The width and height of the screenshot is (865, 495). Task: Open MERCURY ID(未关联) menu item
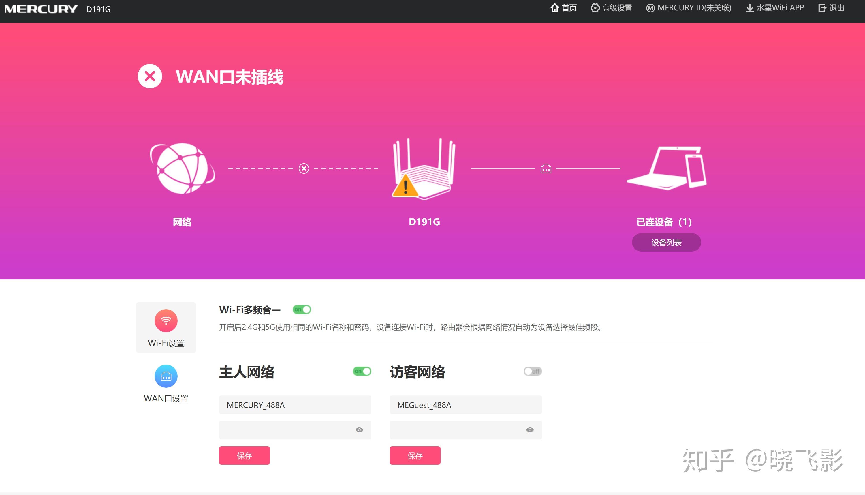click(x=689, y=8)
